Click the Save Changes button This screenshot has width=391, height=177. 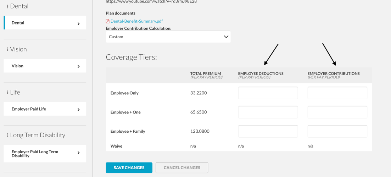click(x=129, y=168)
